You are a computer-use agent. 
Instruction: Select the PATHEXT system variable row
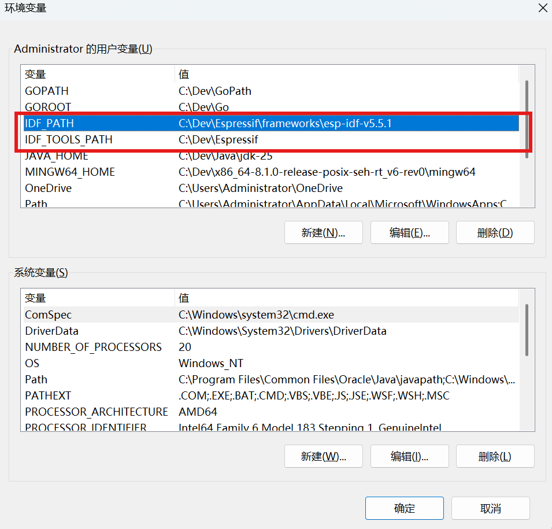47,396
